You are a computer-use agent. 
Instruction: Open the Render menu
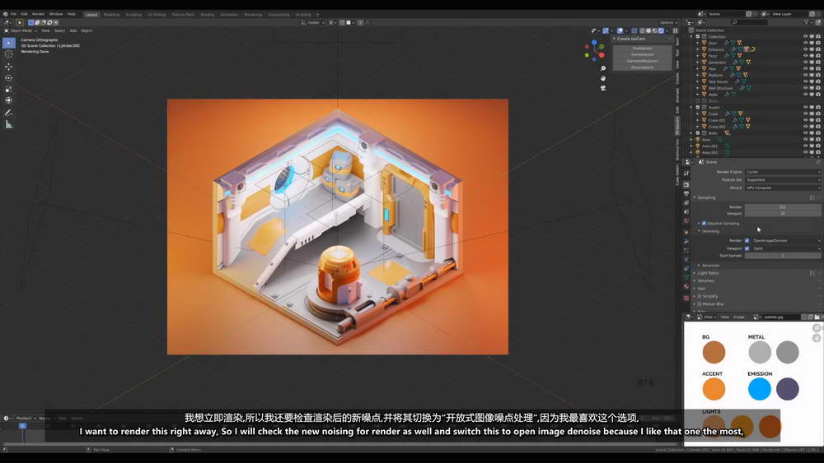coord(39,14)
